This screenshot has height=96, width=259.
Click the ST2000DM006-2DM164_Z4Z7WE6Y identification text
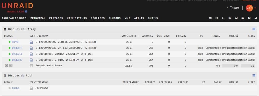click(x=64, y=54)
